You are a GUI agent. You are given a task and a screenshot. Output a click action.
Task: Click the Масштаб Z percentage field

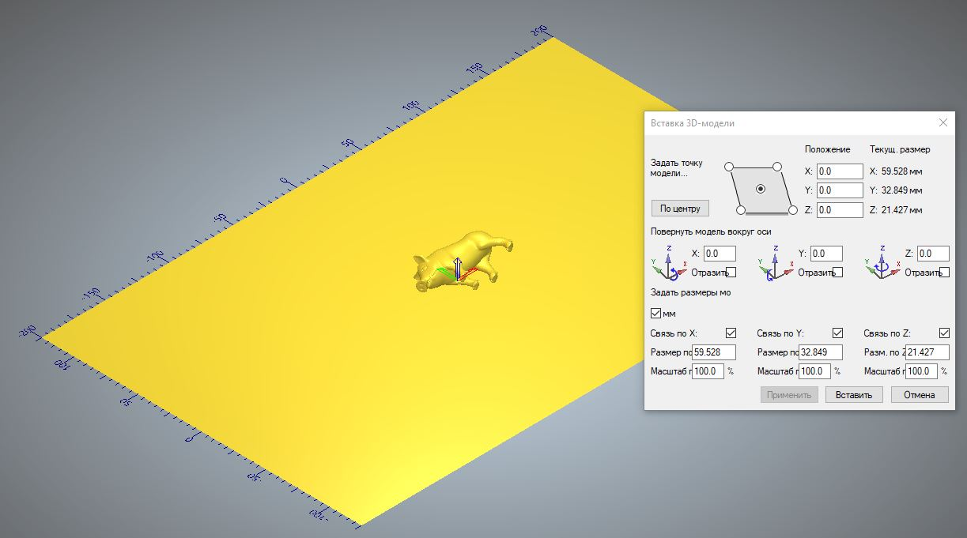(x=921, y=371)
